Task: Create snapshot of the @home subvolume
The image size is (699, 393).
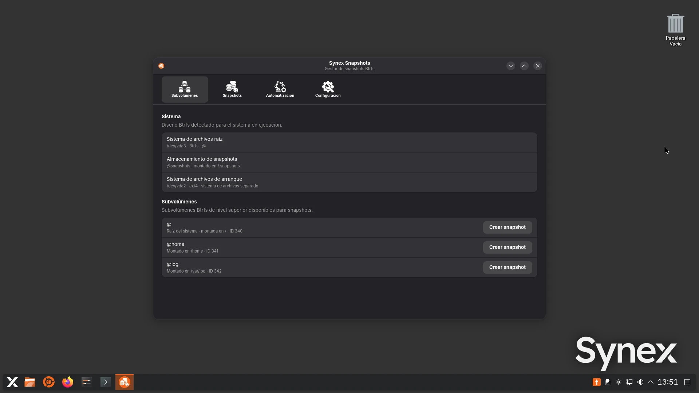Action: [x=508, y=247]
